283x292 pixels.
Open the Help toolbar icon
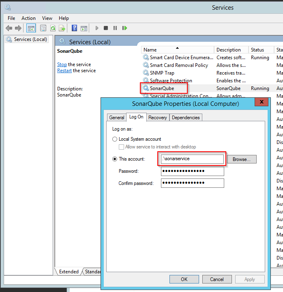tap(75, 28)
